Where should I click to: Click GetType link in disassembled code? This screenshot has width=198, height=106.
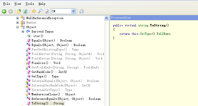coord(146,34)
